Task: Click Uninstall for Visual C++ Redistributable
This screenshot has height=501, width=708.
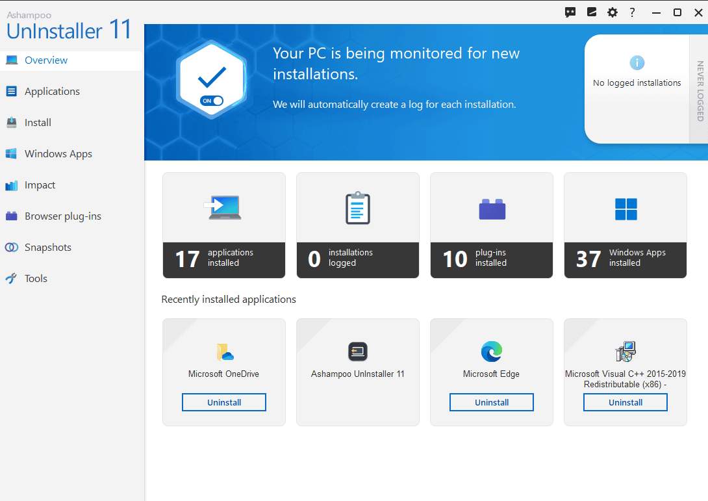Action: pyautogui.click(x=625, y=402)
